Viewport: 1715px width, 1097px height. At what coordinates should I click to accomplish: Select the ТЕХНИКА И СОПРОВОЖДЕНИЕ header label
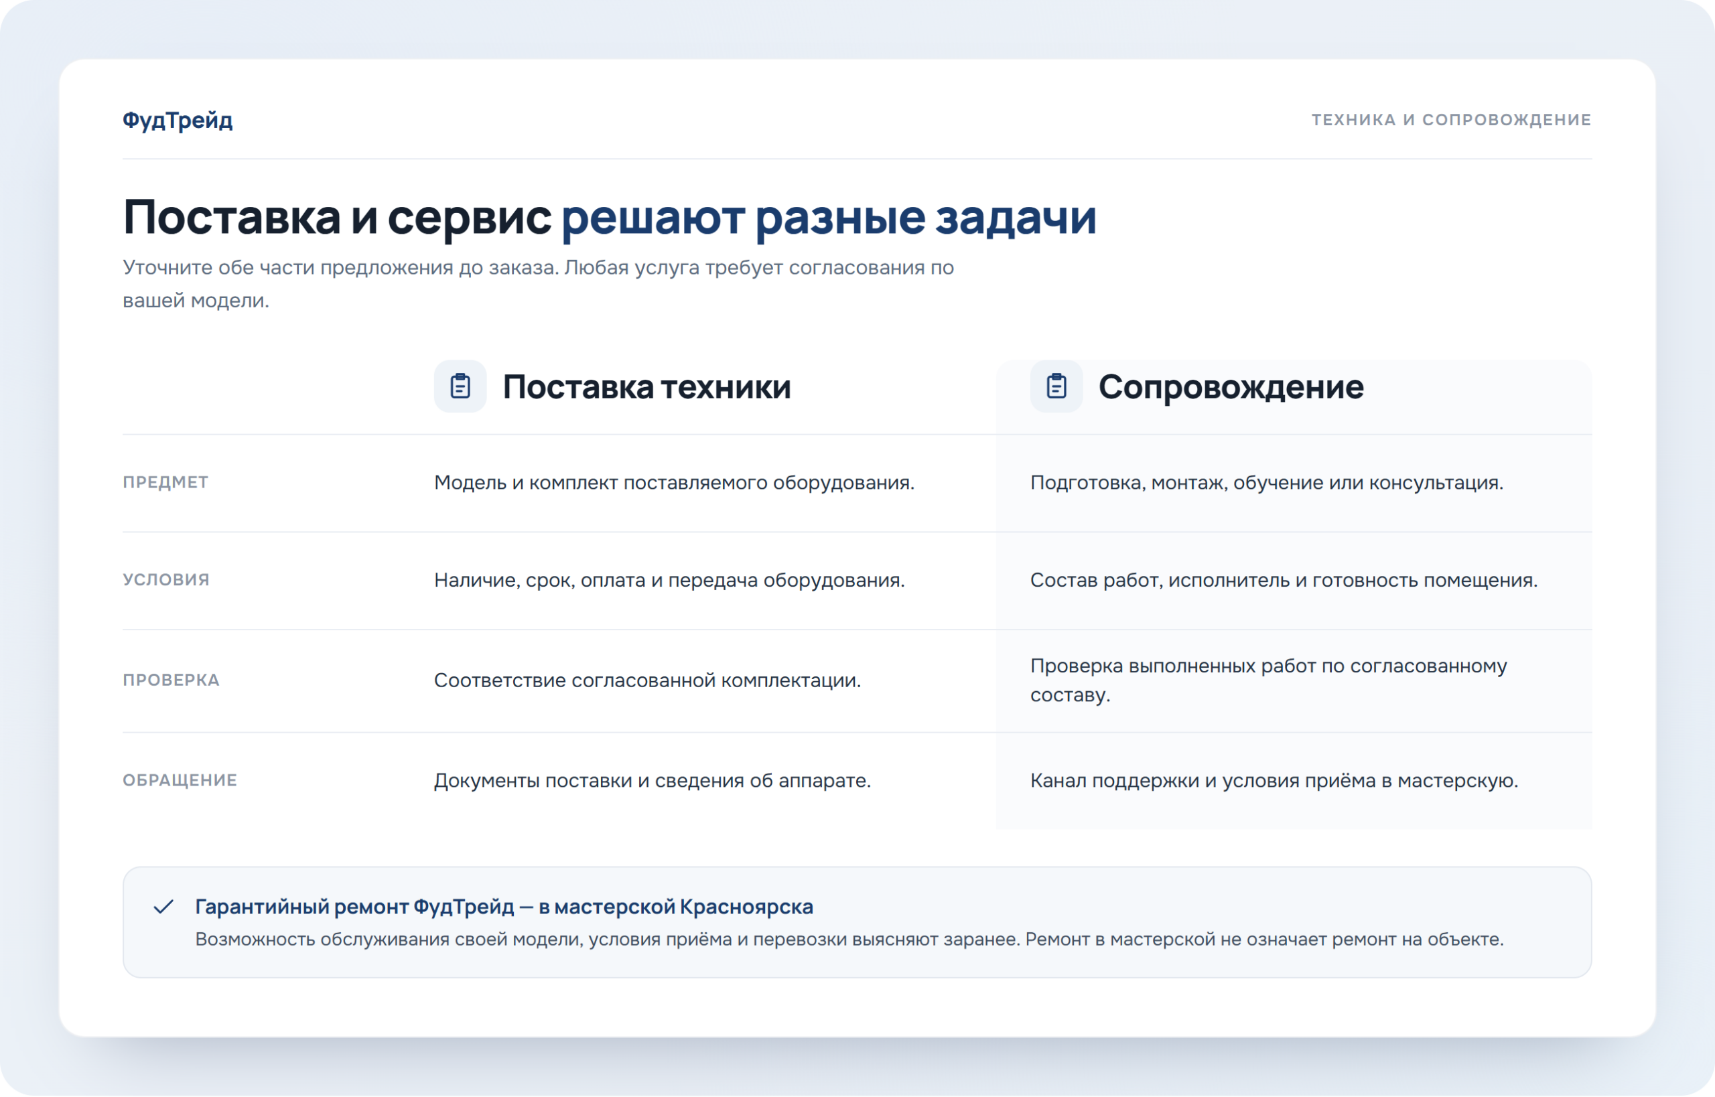coord(1451,120)
